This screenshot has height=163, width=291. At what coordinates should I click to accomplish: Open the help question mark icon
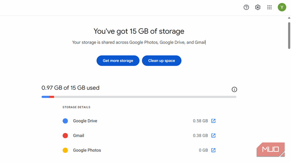pos(246,7)
